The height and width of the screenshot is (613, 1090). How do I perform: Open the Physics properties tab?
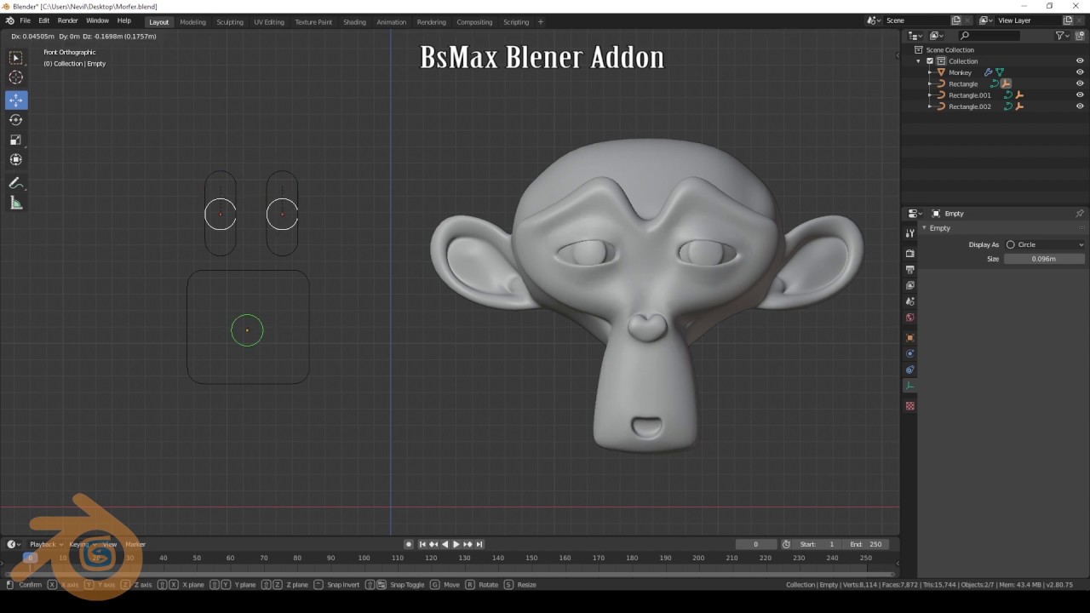(x=909, y=353)
